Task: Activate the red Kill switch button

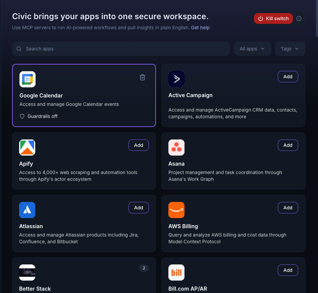Action: (273, 18)
